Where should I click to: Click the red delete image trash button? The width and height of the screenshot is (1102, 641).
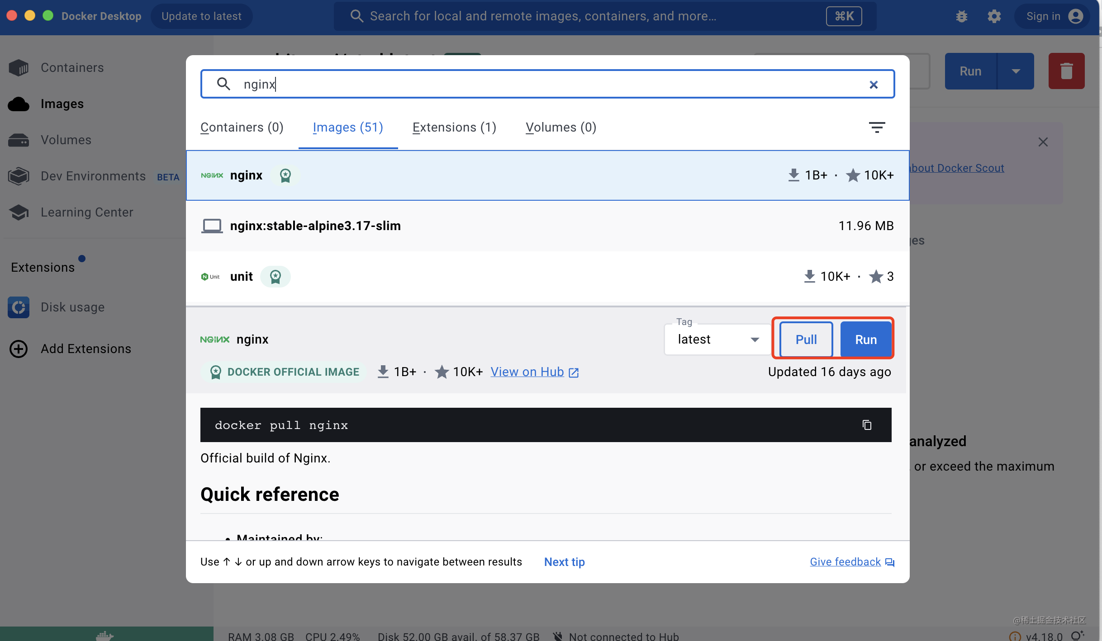[x=1066, y=71]
